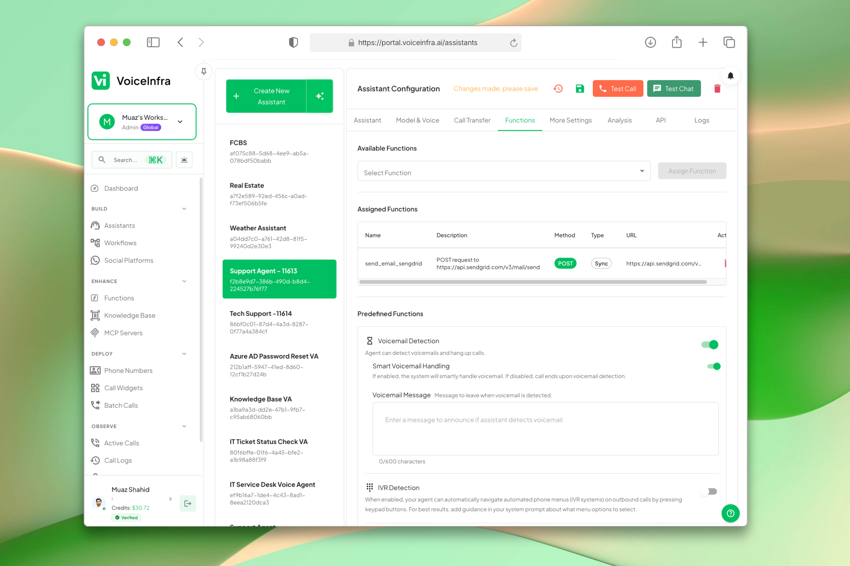This screenshot has height=566, width=850.
Task: Open MCP Servers in the sidebar
Action: [123, 333]
